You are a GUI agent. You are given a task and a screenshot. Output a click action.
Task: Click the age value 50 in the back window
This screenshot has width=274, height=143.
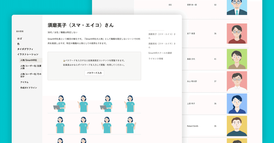pyautogui.click(x=215, y=5)
